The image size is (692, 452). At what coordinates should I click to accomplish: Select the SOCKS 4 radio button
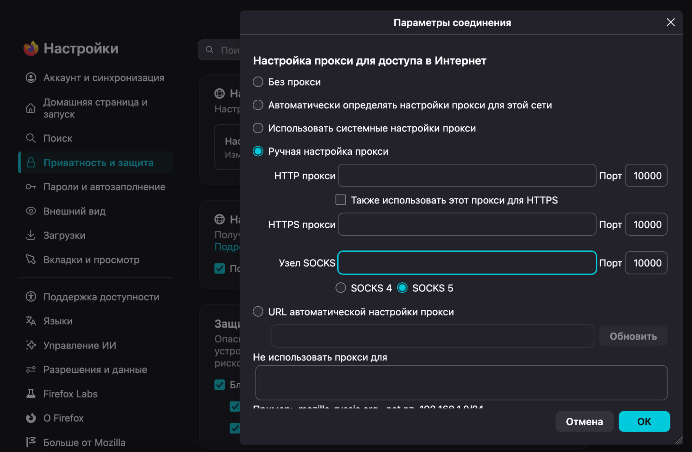(341, 288)
